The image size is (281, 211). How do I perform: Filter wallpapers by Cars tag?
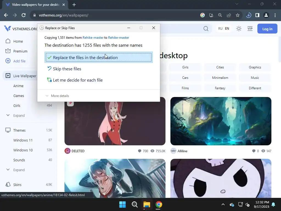coord(185,78)
